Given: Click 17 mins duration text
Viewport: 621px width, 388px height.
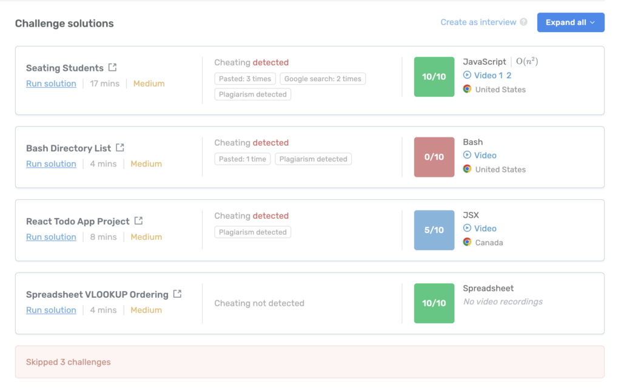Looking at the screenshot, I should click(104, 84).
